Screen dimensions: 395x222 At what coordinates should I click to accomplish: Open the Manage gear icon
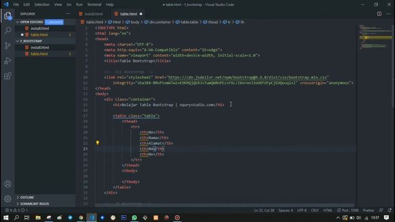(x=7, y=199)
